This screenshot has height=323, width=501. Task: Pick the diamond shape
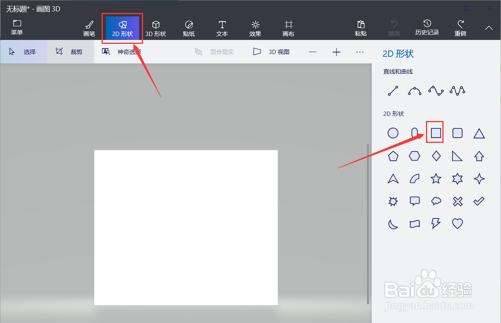pyautogui.click(x=436, y=156)
